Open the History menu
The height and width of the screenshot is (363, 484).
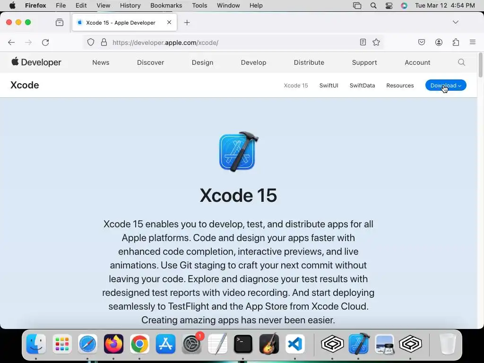(x=130, y=5)
